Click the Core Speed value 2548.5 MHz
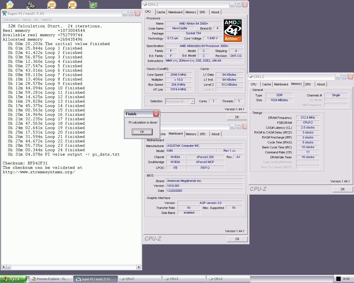The image size is (354, 283). click(178, 75)
